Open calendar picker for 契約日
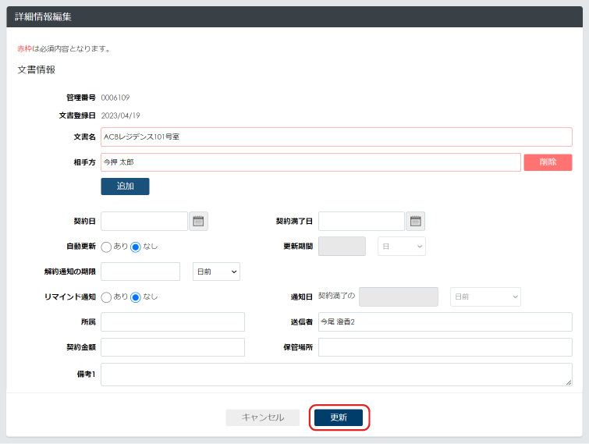589x444 pixels. click(x=198, y=222)
